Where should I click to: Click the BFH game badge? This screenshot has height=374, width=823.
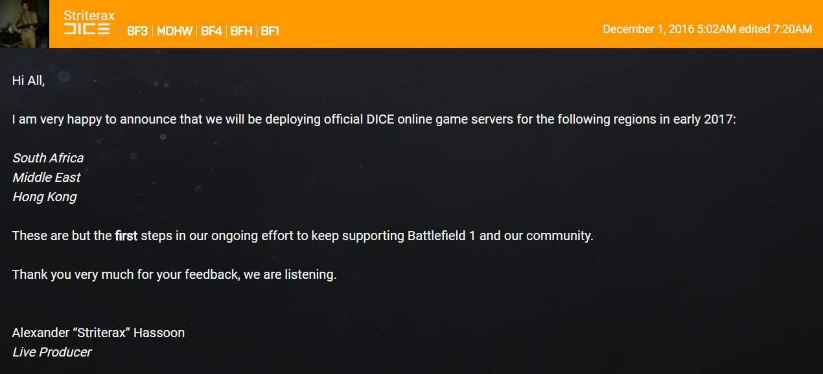[x=241, y=31]
